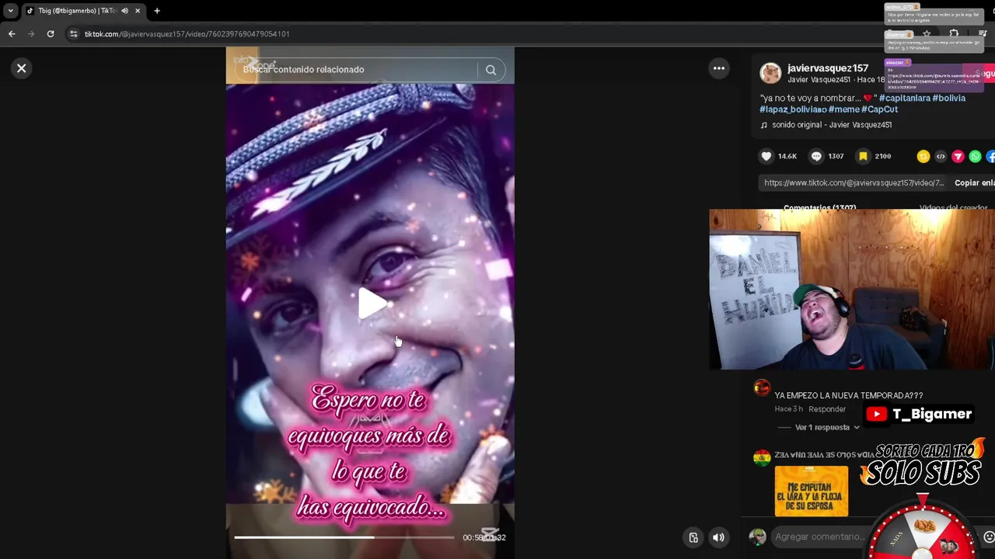The height and width of the screenshot is (559, 995).
Task: Open the #bolivia hashtag
Action: click(x=948, y=98)
